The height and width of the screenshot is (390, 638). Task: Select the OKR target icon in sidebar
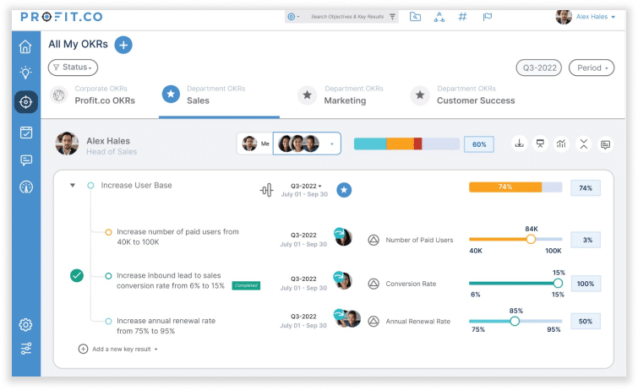tap(26, 101)
